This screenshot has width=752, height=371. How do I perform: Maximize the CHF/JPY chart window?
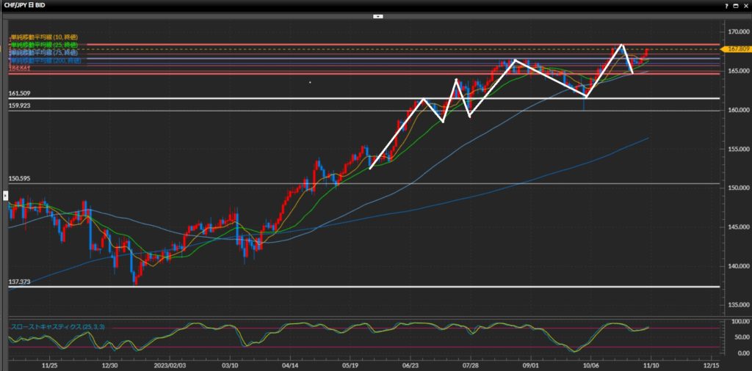tap(737, 4)
